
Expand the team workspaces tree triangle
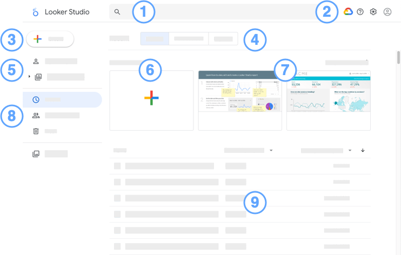29,77
